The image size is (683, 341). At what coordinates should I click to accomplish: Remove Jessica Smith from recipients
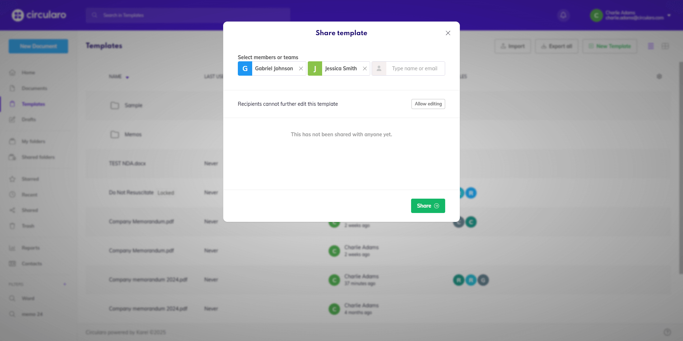tap(364, 68)
